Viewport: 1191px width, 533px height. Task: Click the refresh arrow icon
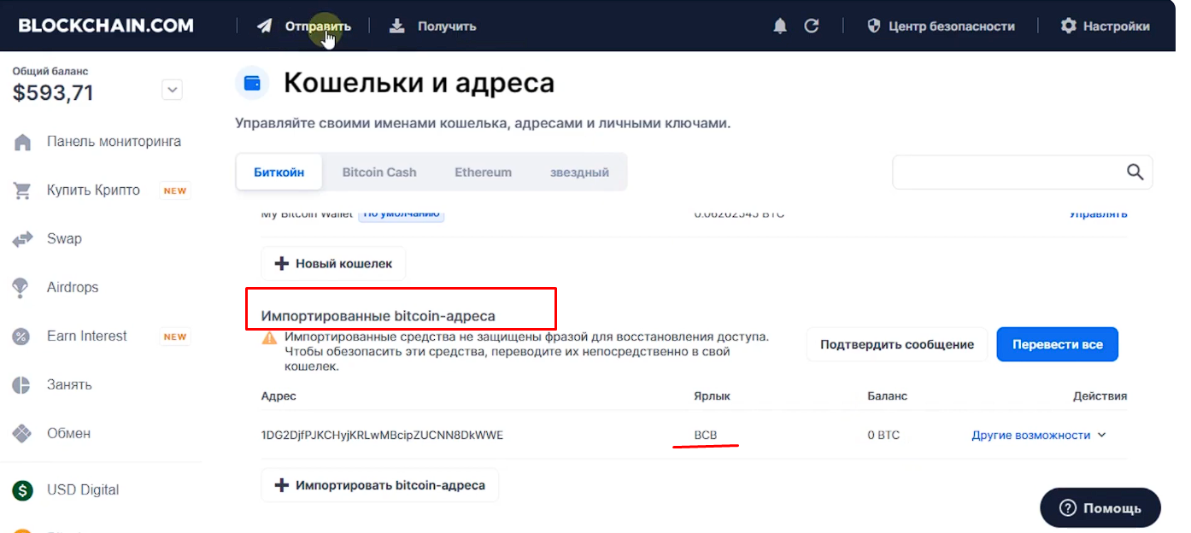(x=812, y=26)
